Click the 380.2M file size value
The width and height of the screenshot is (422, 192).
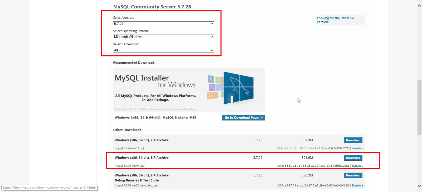[307, 175]
